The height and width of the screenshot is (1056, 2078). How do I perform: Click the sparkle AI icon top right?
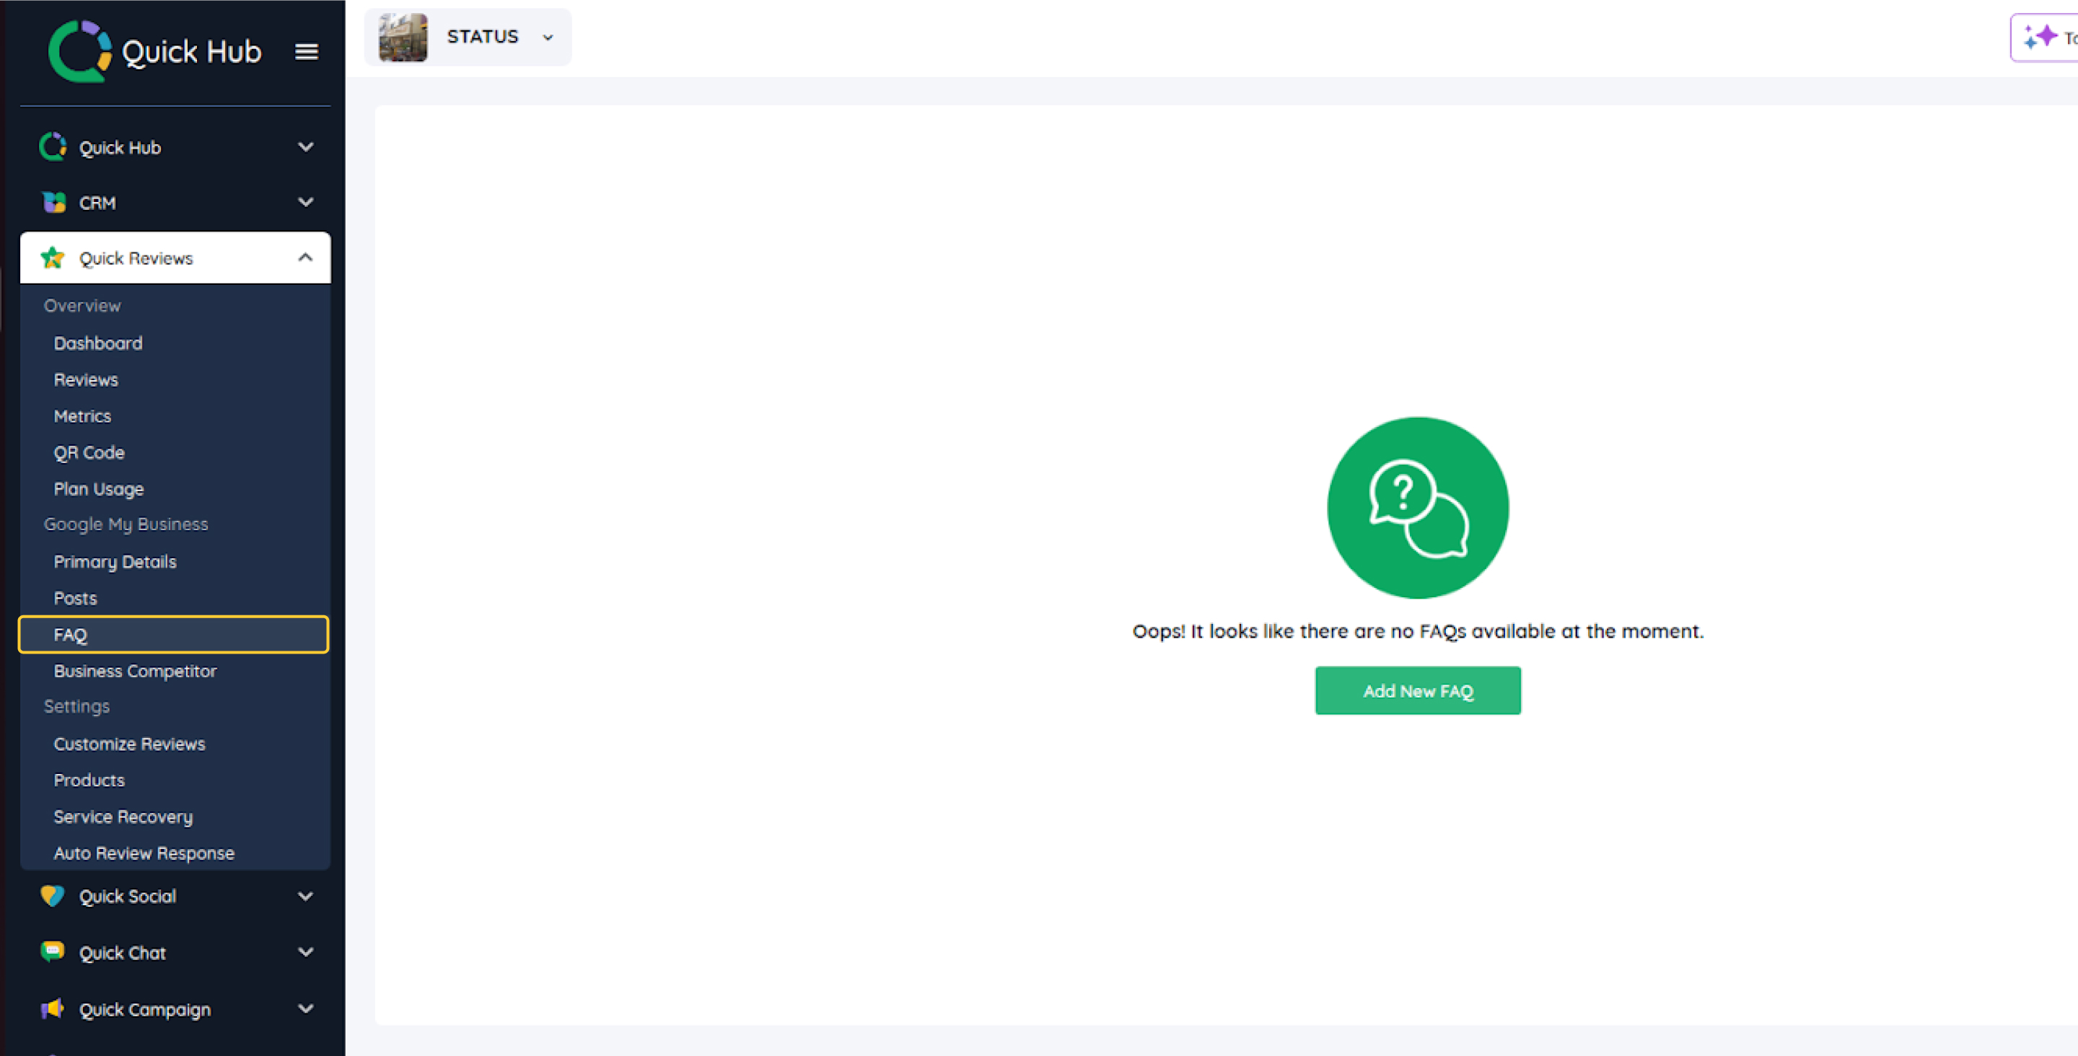(2040, 37)
